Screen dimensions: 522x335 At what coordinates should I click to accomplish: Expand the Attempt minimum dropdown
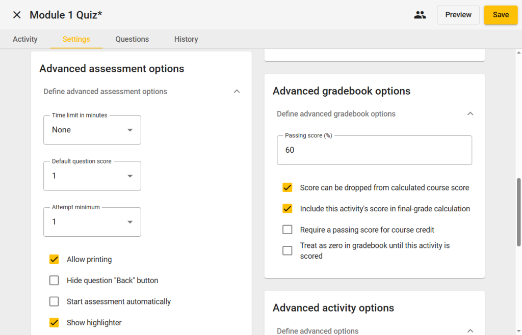[92, 222]
